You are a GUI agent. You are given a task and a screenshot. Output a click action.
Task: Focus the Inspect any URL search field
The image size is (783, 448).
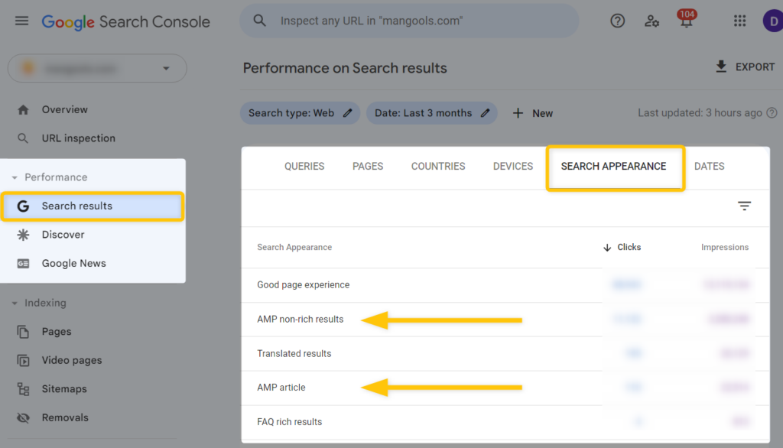[410, 21]
